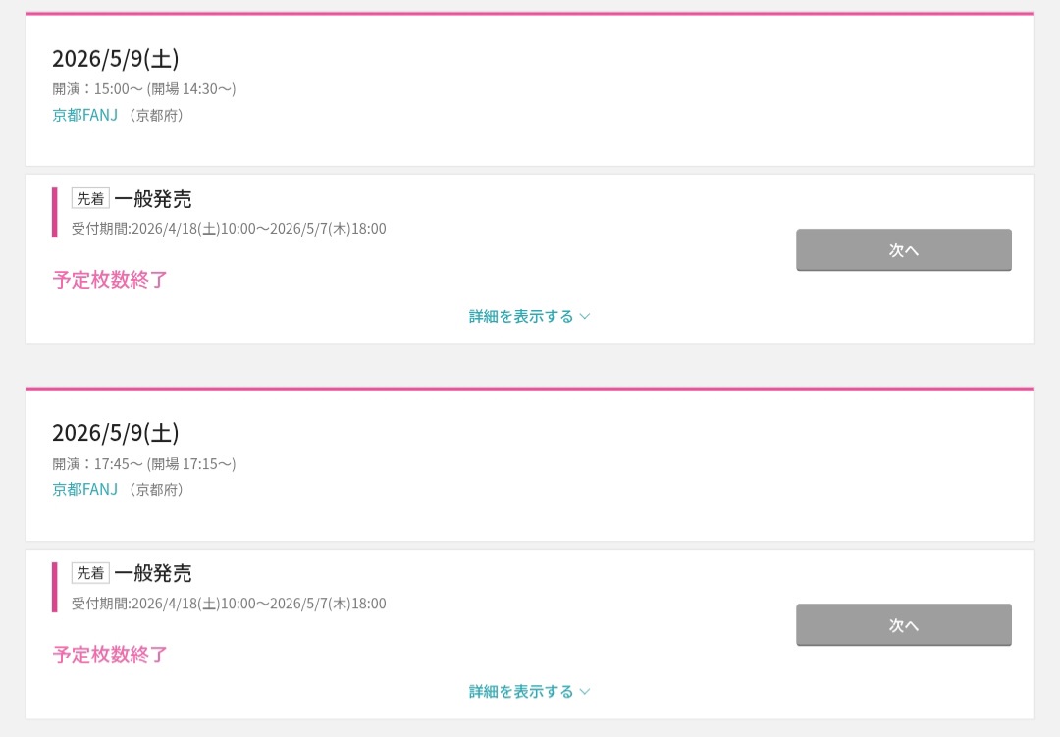
Task: Click the 開演:17:45～ (開場 17:15～) time line
Action: [x=144, y=463]
